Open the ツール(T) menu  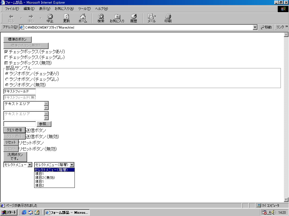tap(84, 9)
